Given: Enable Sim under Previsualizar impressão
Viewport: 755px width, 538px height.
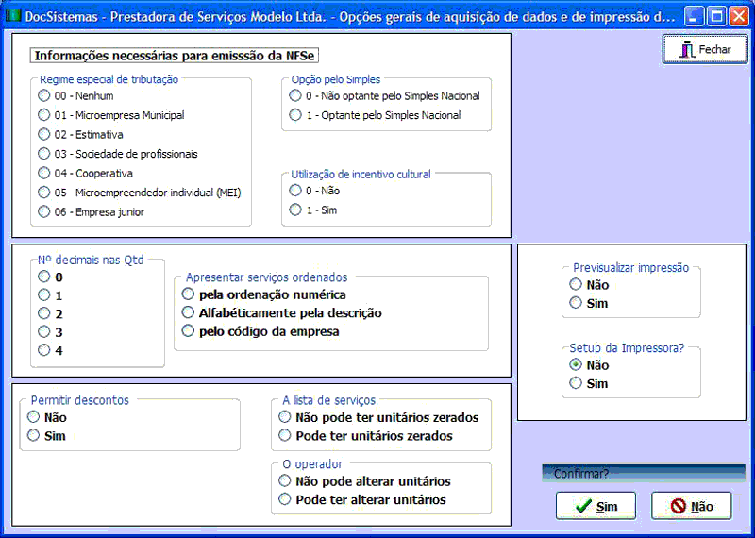Looking at the screenshot, I should (576, 303).
